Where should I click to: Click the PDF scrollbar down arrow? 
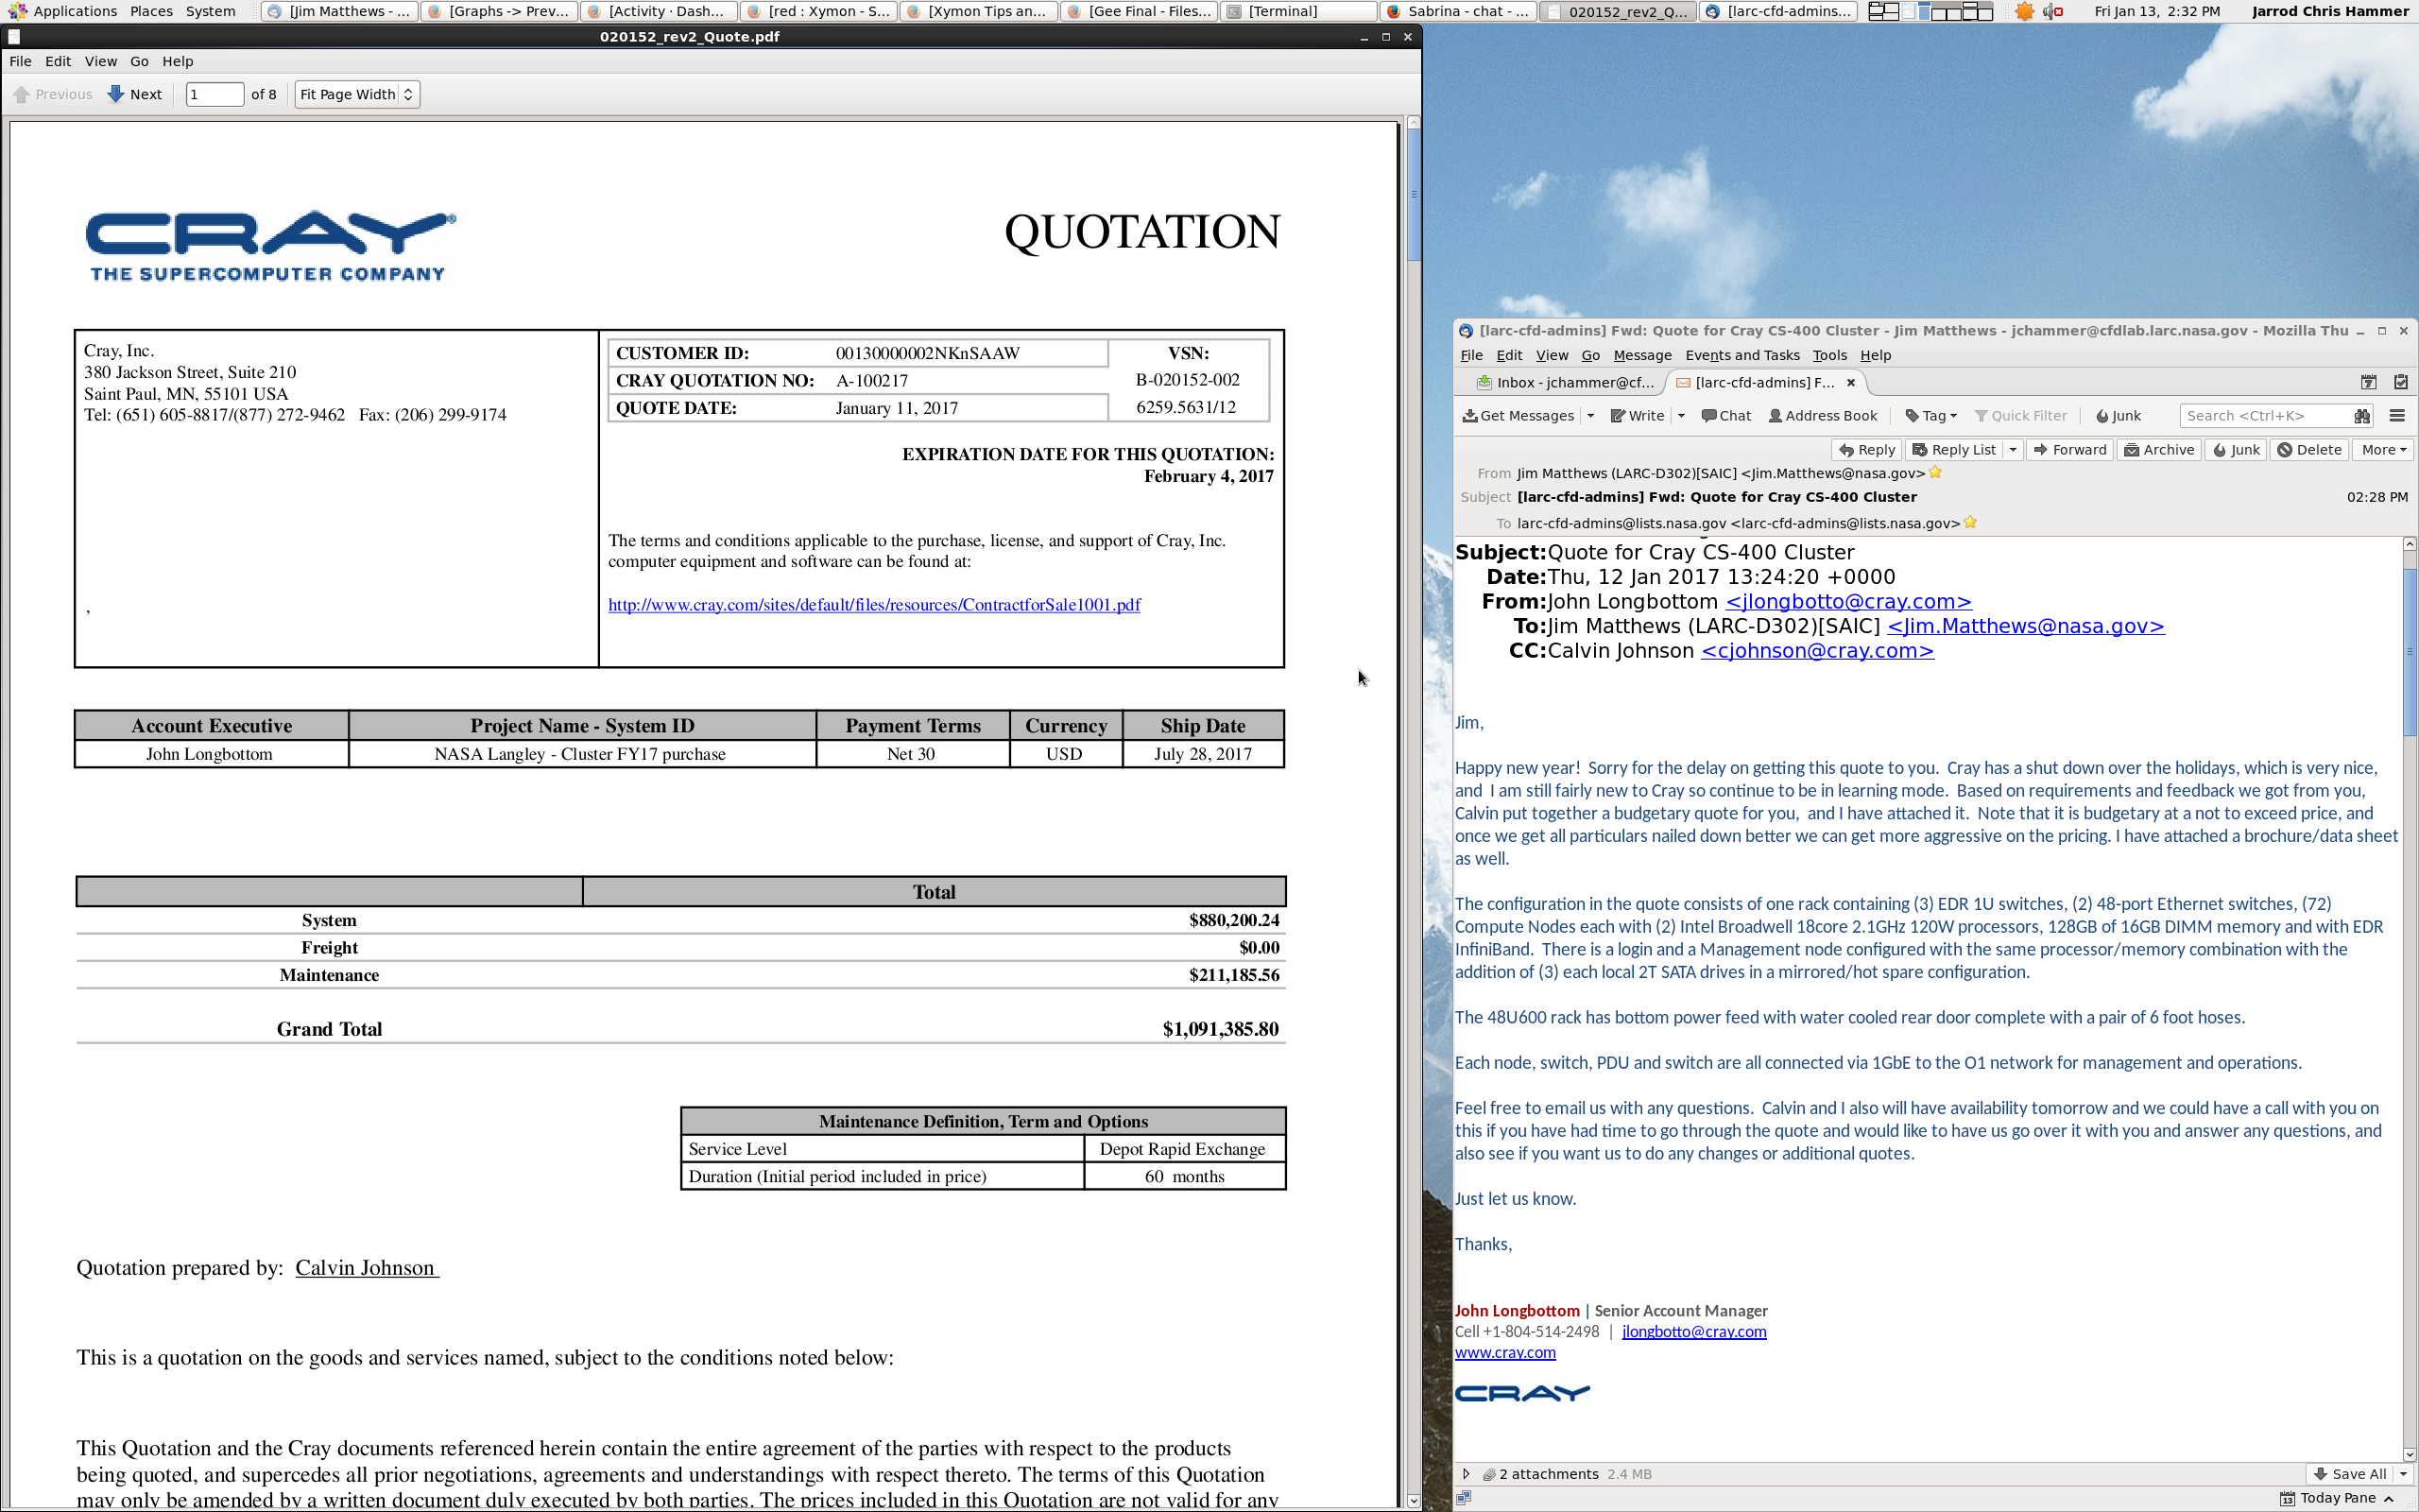[x=1414, y=1500]
